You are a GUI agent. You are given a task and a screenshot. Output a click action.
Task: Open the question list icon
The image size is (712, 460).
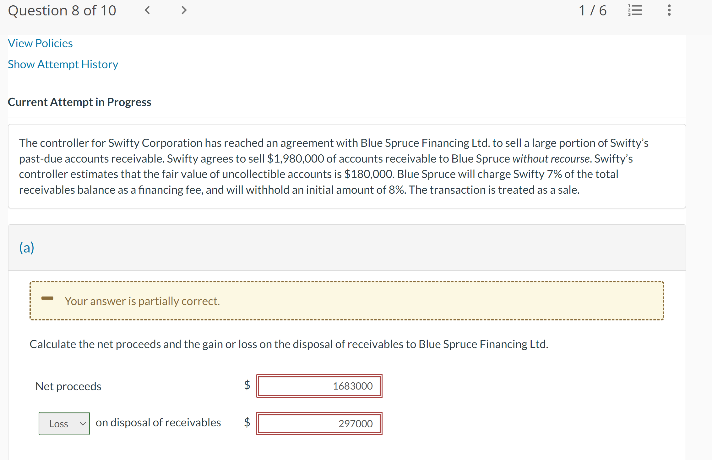[x=635, y=10]
